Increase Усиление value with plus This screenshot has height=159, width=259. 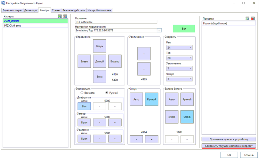coord(115,139)
